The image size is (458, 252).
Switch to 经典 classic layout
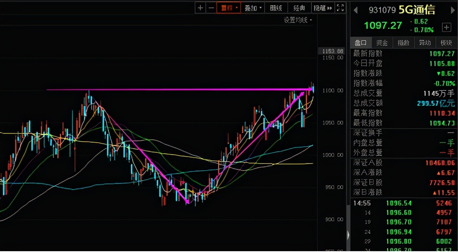299,8
